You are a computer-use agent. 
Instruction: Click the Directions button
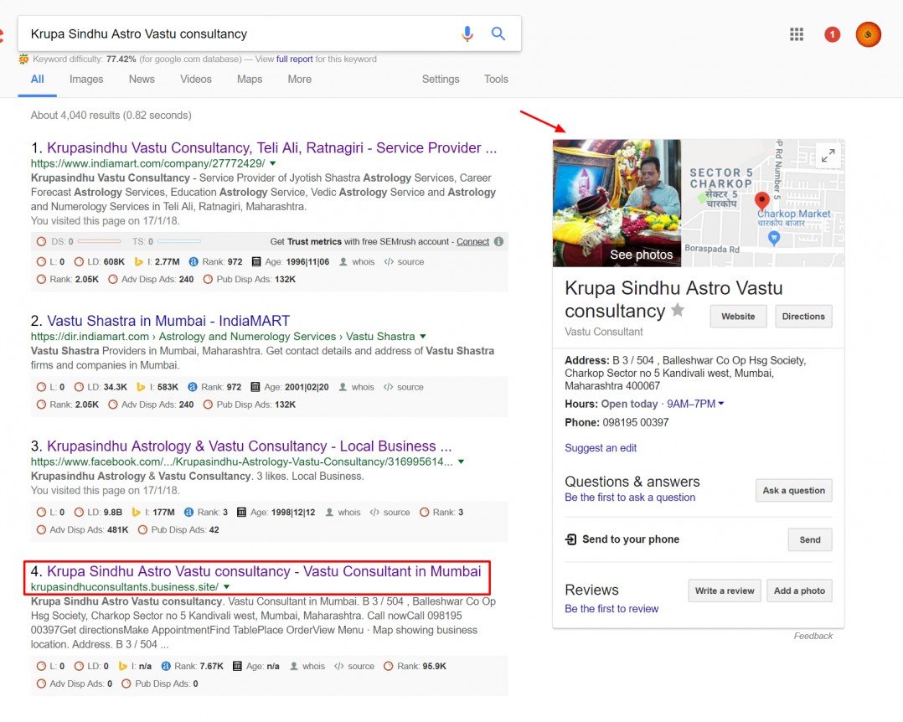click(x=802, y=316)
